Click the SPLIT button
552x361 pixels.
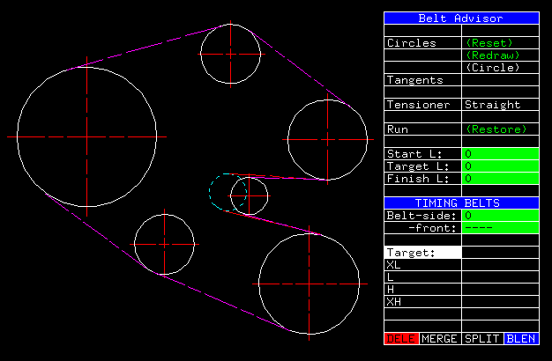tap(482, 338)
